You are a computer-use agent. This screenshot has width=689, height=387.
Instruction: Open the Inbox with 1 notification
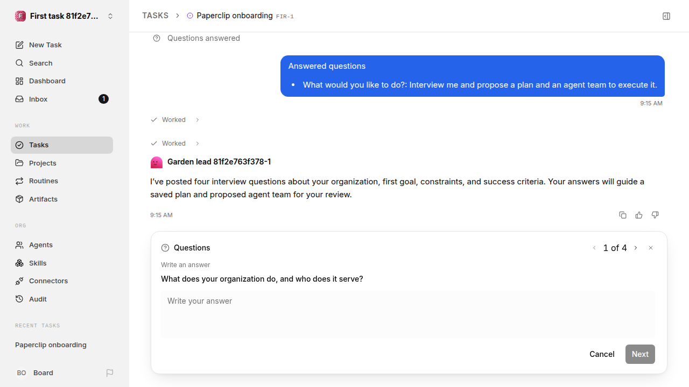tap(62, 99)
